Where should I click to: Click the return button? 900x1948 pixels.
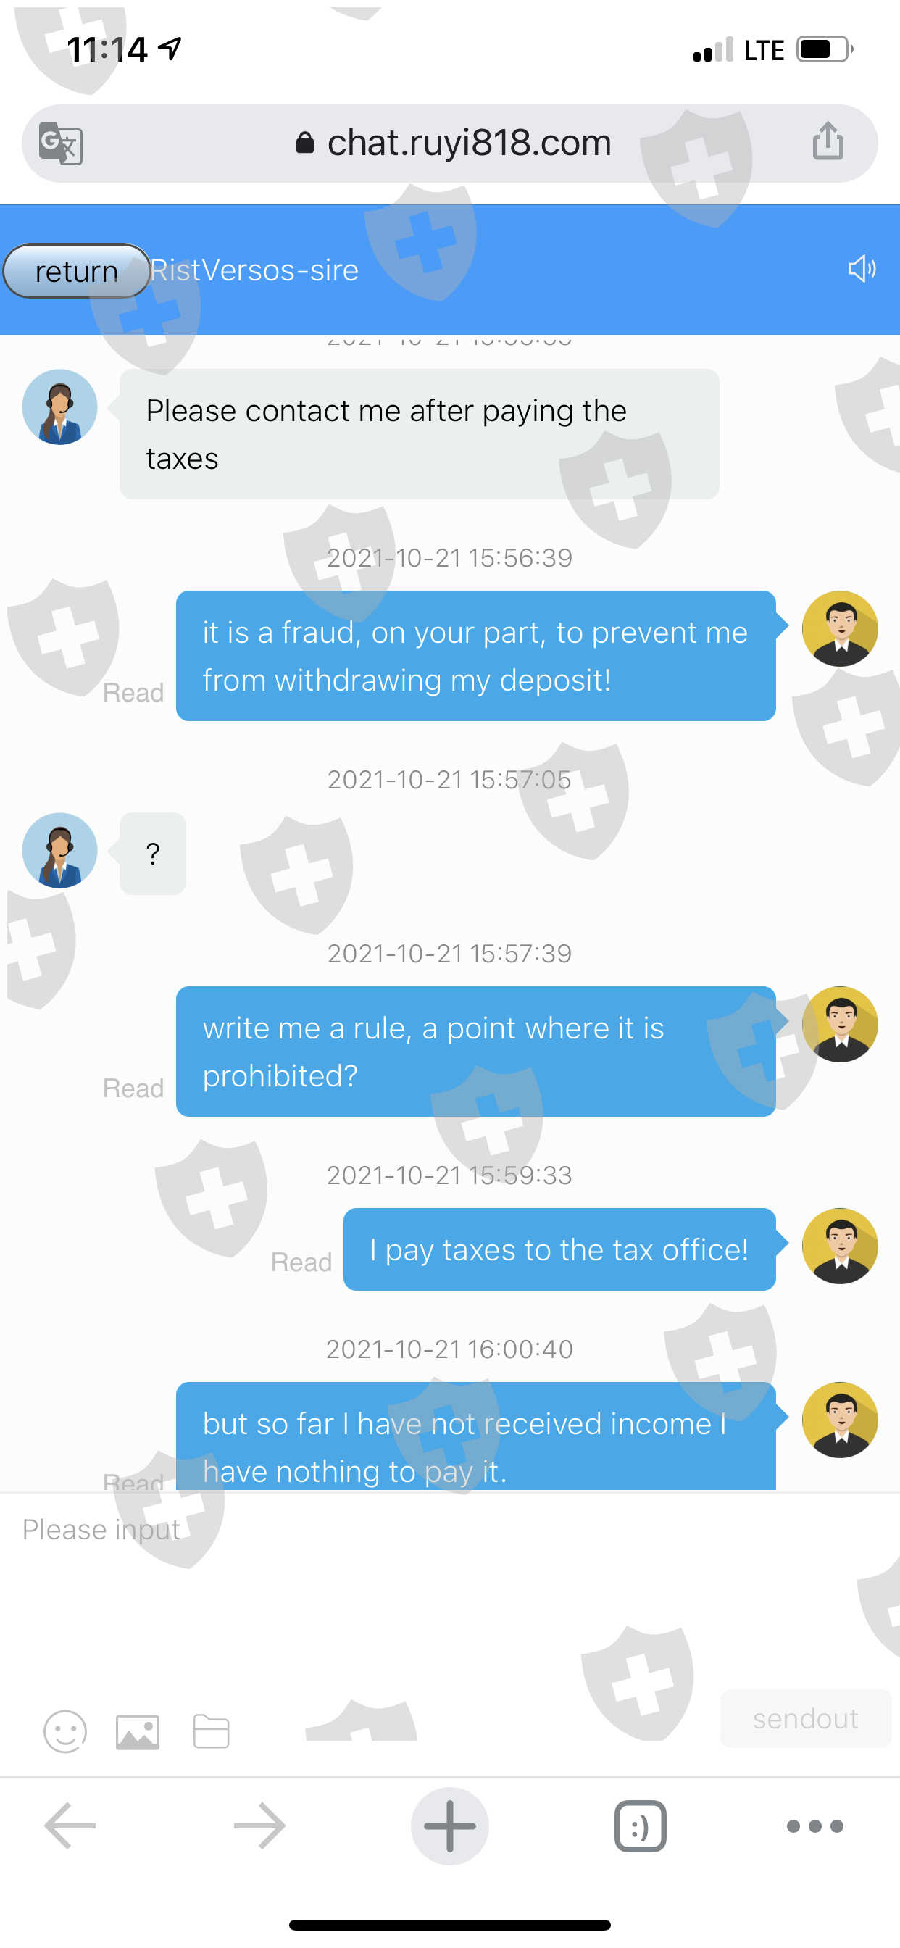point(76,271)
